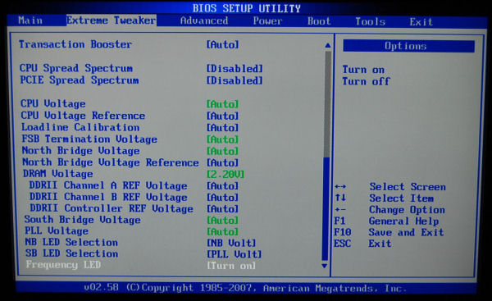Image resolution: width=492 pixels, height=301 pixels.
Task: Switch to the Advanced tab
Action: click(204, 21)
